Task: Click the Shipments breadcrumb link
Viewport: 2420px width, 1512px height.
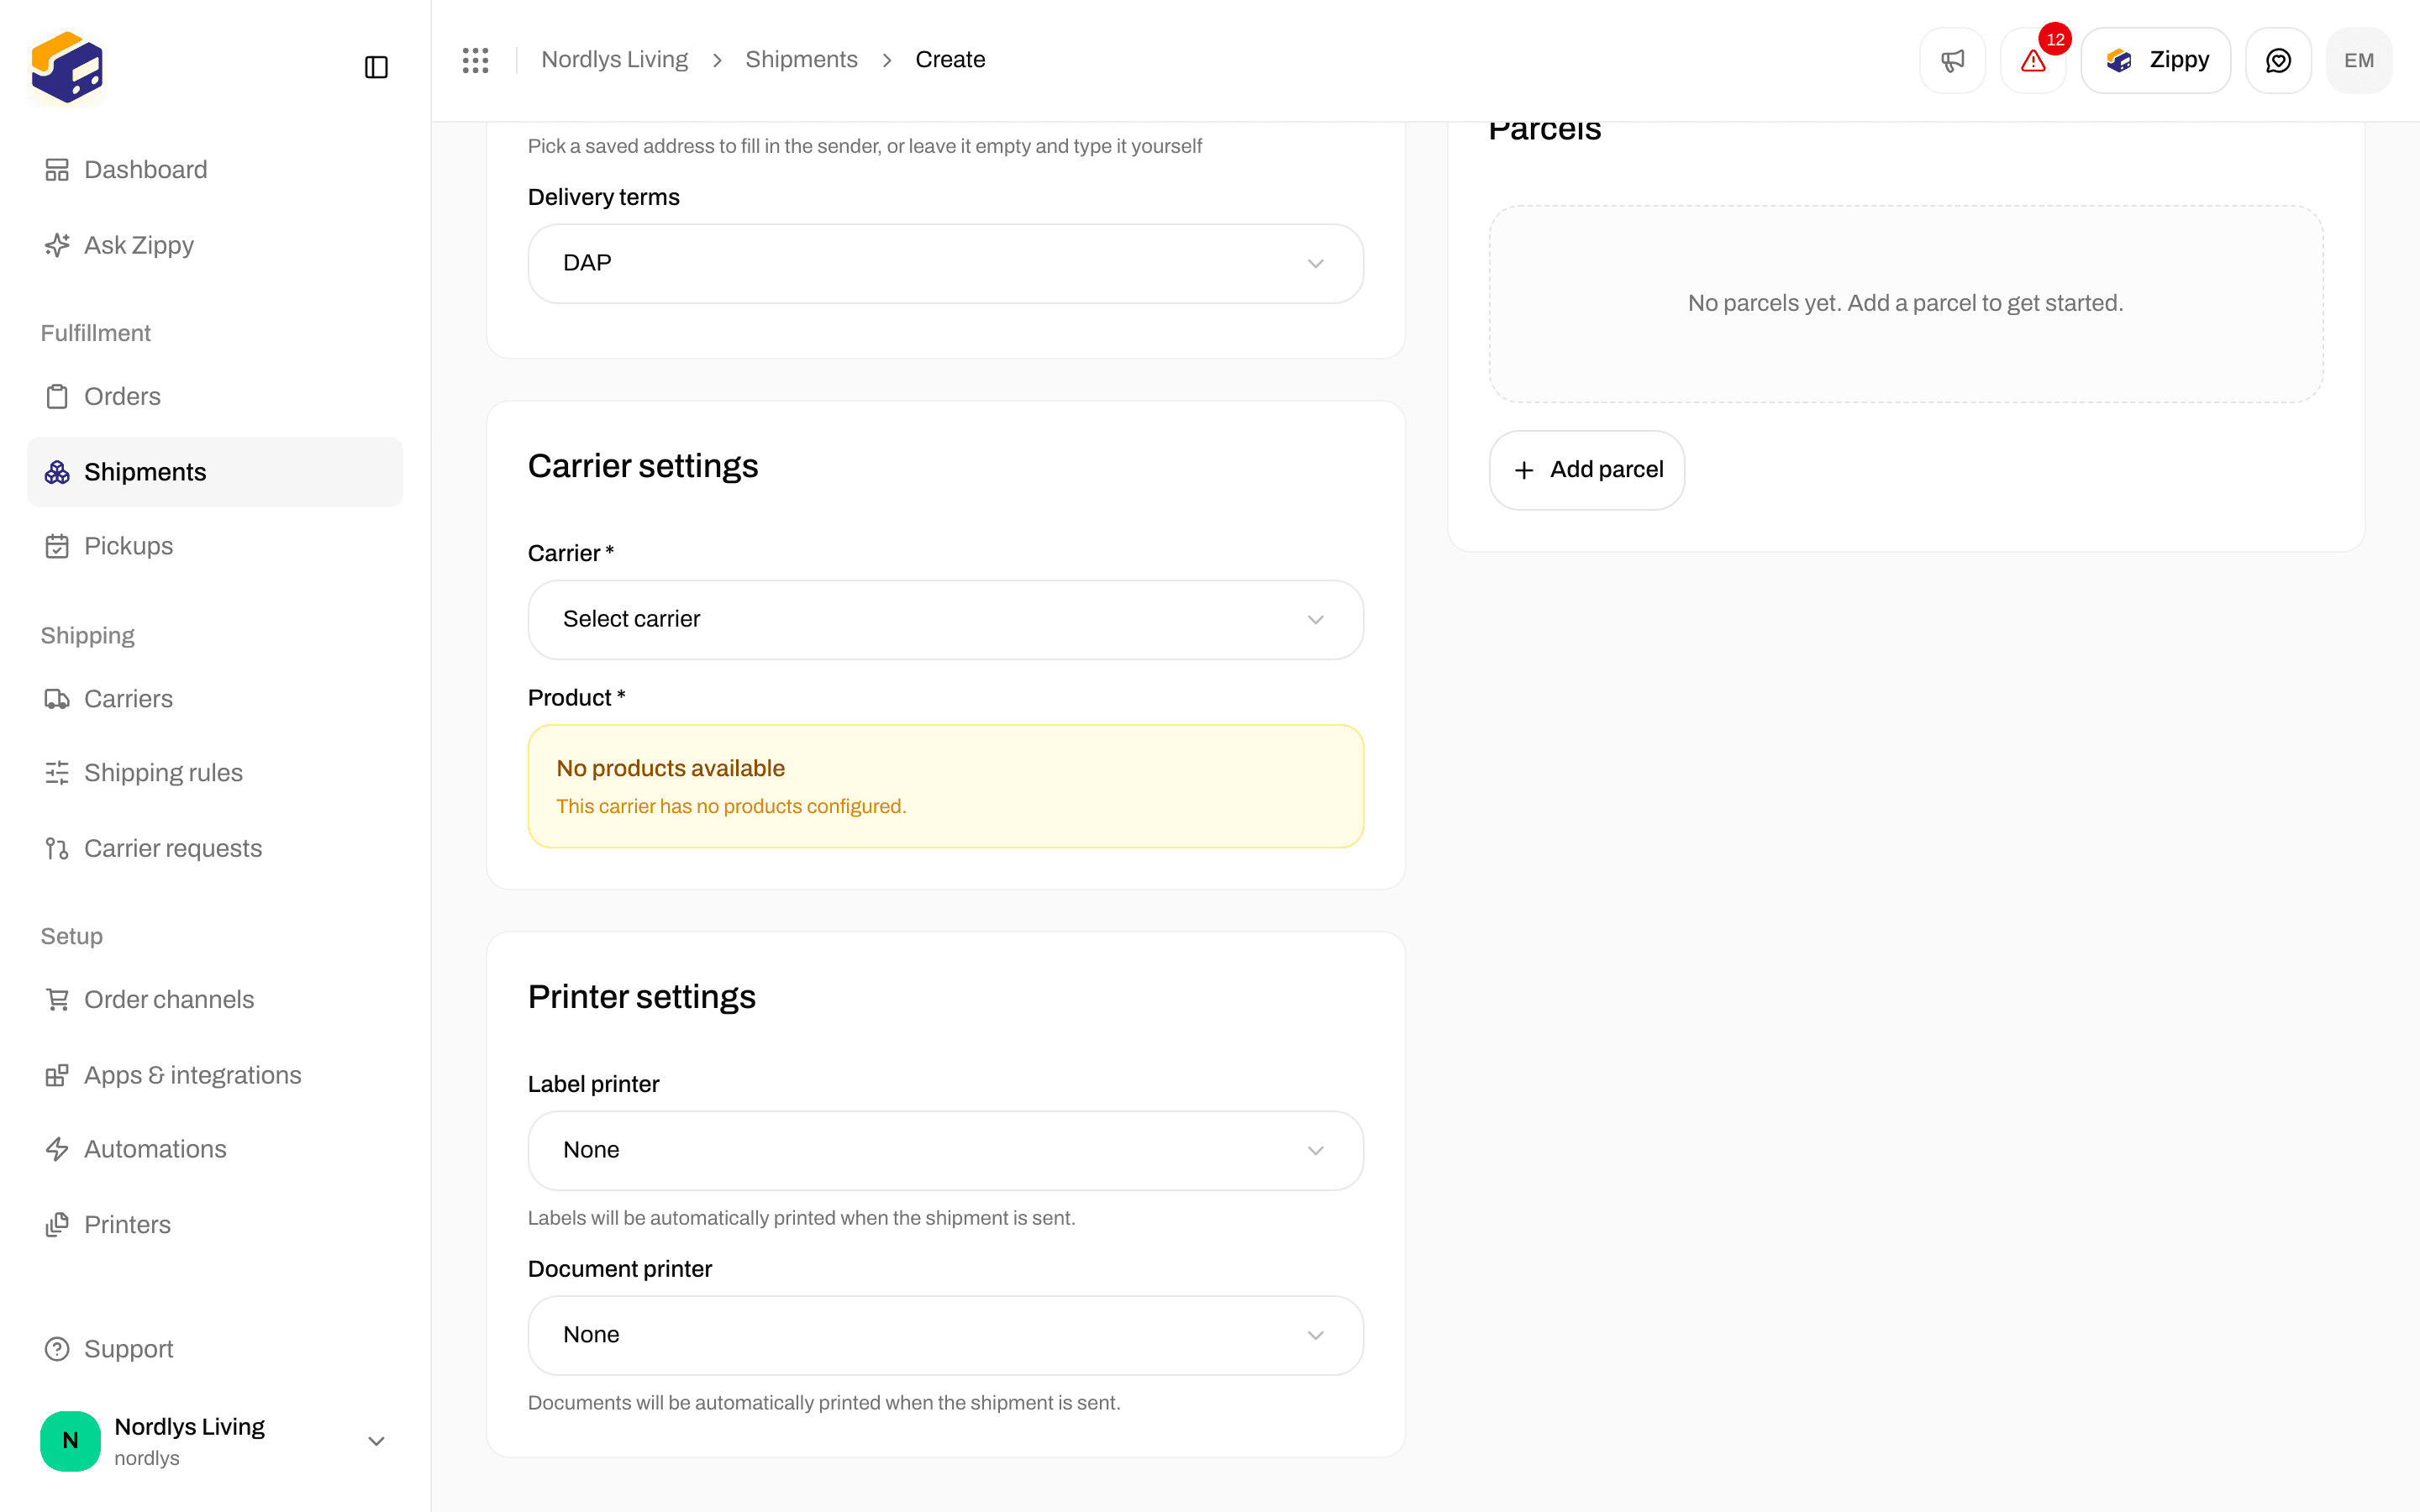Action: click(x=801, y=60)
